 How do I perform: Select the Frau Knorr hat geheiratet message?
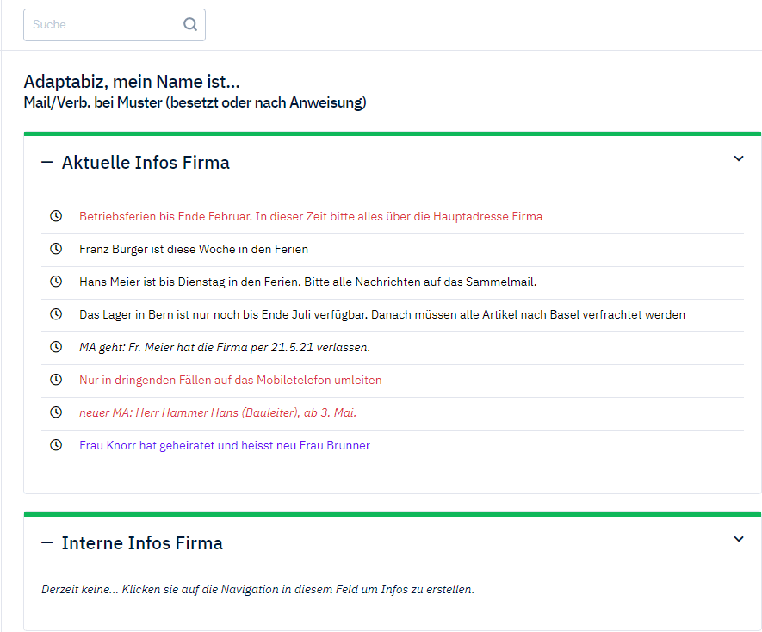point(225,445)
